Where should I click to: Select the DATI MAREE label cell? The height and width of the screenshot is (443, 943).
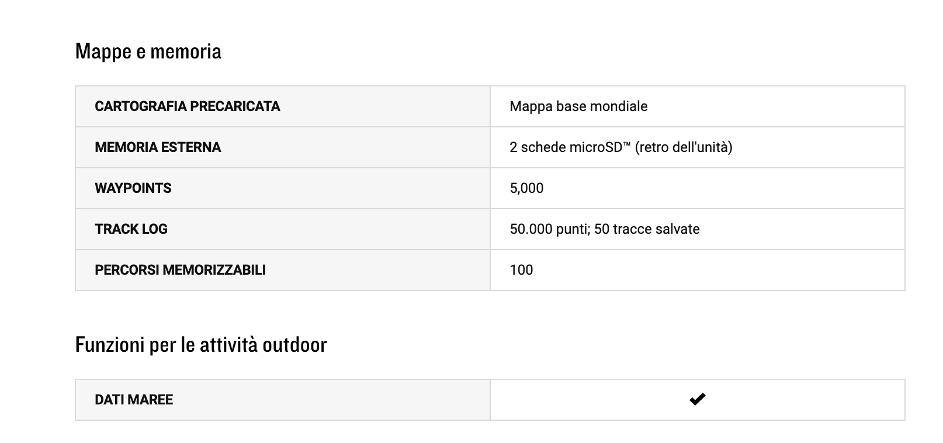[283, 400]
